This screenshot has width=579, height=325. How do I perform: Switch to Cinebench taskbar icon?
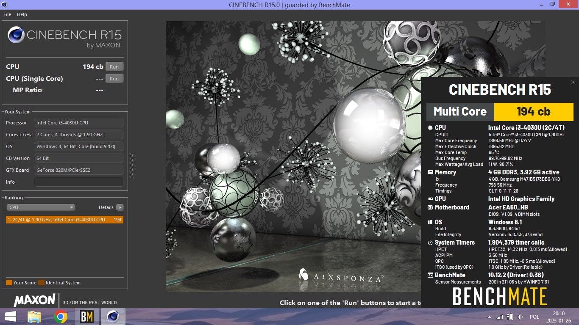pyautogui.click(x=113, y=317)
